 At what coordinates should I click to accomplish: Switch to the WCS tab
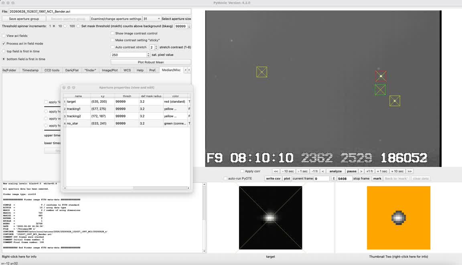(127, 70)
